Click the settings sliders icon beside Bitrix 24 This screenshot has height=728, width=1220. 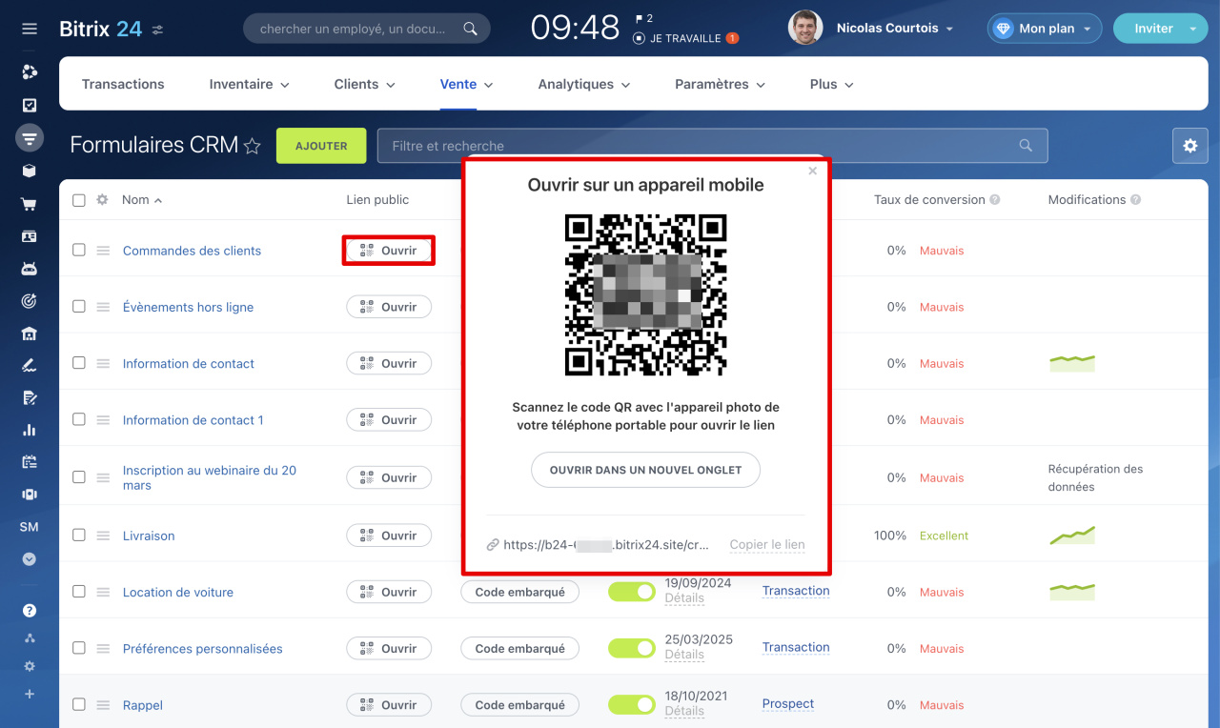pos(157,30)
